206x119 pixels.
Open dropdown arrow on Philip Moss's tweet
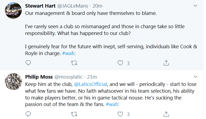pyautogui.click(x=195, y=76)
